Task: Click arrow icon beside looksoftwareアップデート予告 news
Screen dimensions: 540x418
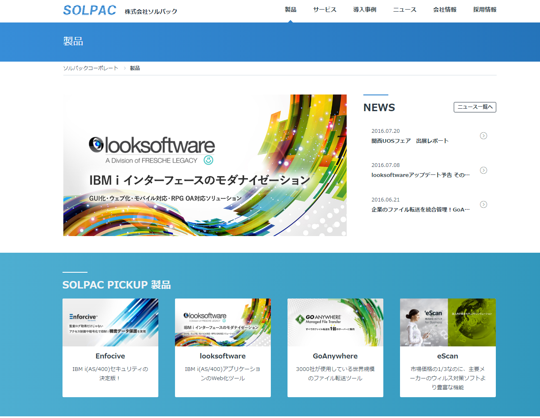Action: (x=483, y=170)
